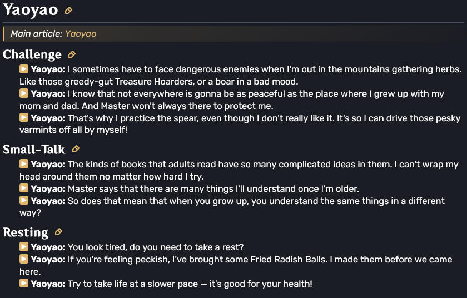The width and height of the screenshot is (467, 298).
Task: Play the "If you're feeling peckish" audio
Action: click(x=24, y=259)
